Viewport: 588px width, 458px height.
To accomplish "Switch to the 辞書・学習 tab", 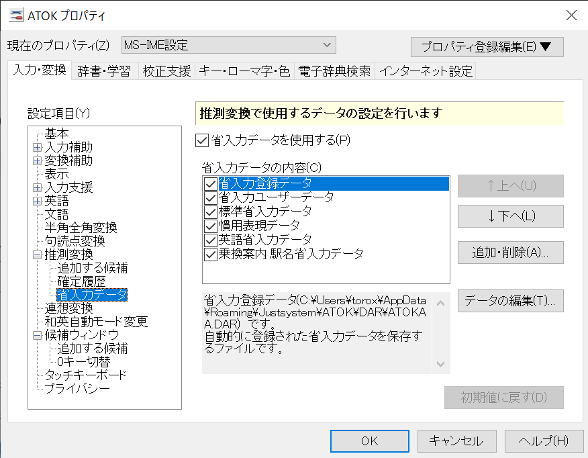I will [x=104, y=71].
